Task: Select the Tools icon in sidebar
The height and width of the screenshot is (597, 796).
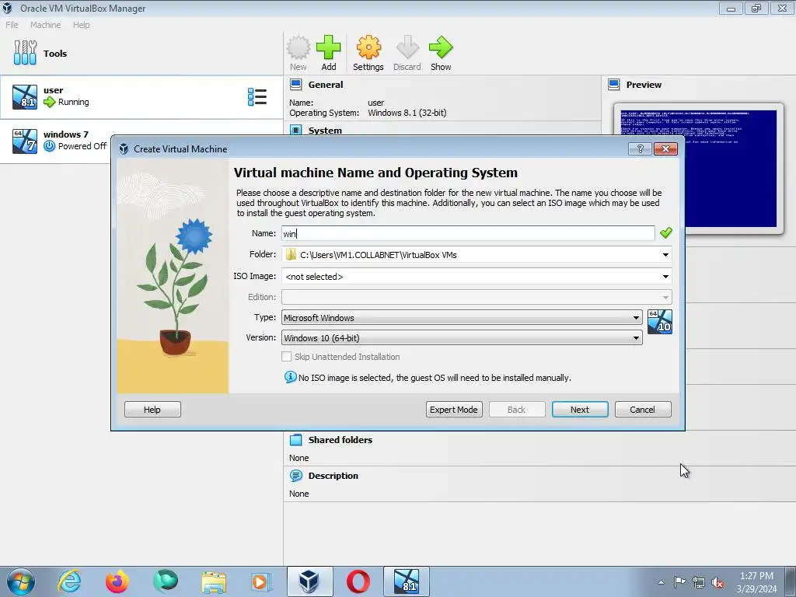Action: [x=25, y=53]
